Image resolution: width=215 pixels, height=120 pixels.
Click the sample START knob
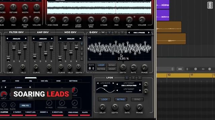click(x=65, y=20)
